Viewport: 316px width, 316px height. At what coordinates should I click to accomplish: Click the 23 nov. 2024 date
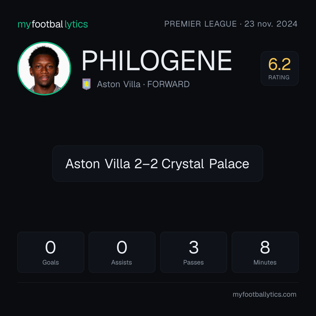(271, 24)
